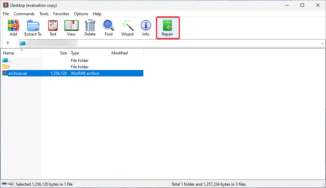Screen dimensions: 326x188
Task: Click the WinRAR title bar app icon
Action: click(6, 5)
